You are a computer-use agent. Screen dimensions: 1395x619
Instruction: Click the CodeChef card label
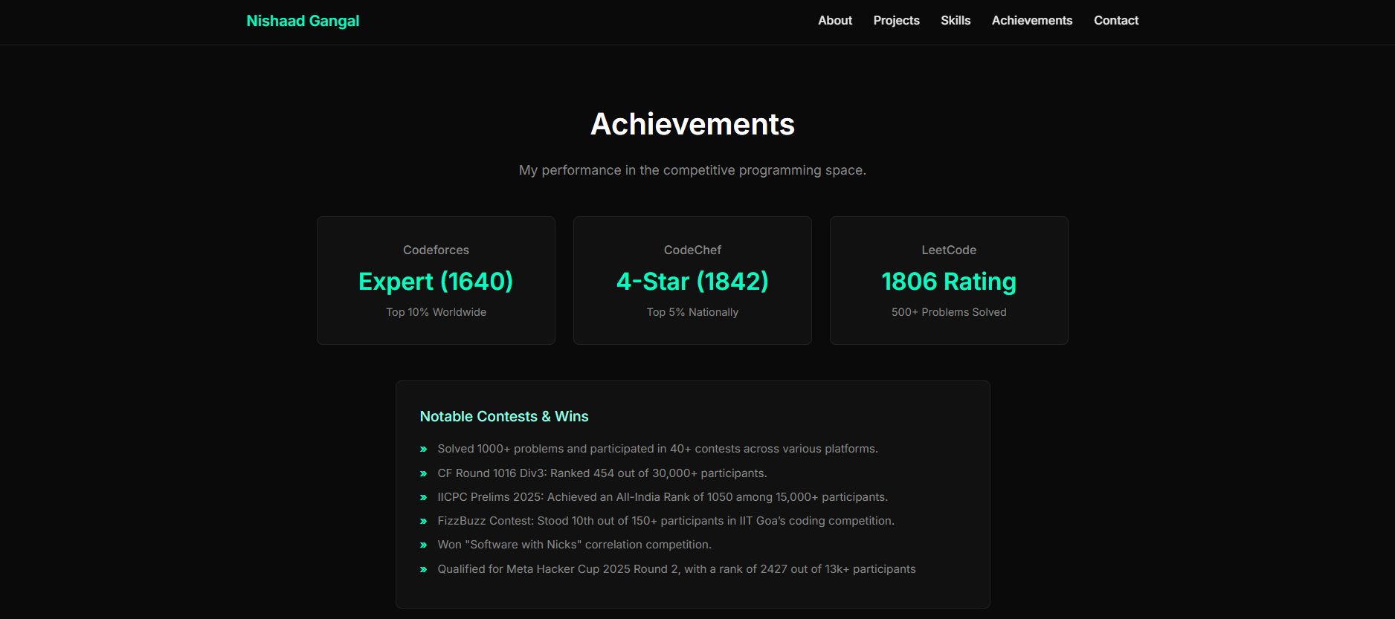(x=692, y=250)
